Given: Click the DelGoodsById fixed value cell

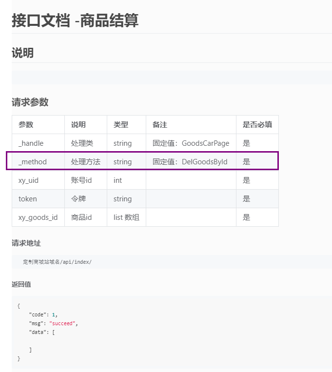Looking at the screenshot, I should pos(190,162).
